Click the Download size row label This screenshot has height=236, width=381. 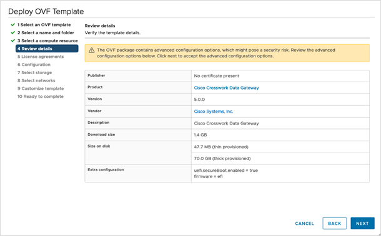(x=101, y=135)
